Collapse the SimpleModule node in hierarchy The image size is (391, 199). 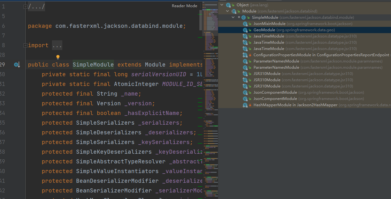coord(233,17)
